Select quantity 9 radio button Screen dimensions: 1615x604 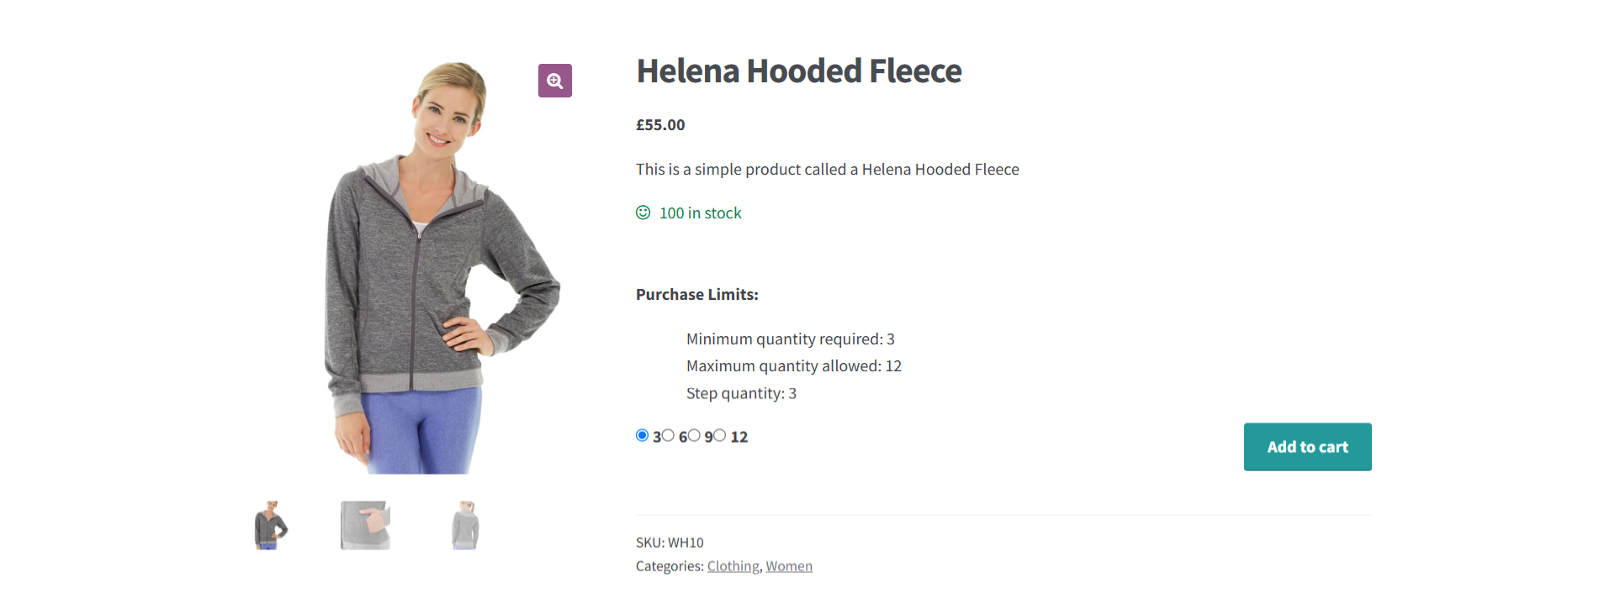[695, 436]
